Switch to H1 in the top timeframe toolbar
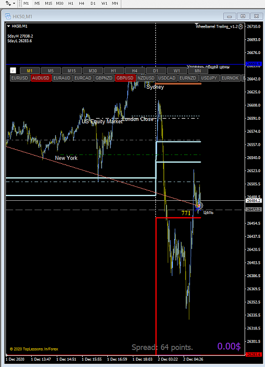 70,4
